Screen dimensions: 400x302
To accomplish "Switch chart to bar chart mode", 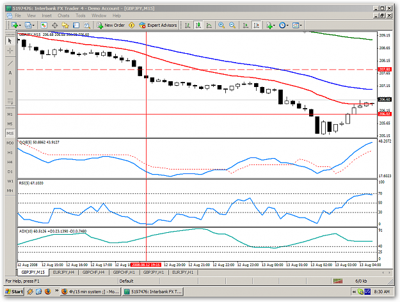I will tap(188, 25).
